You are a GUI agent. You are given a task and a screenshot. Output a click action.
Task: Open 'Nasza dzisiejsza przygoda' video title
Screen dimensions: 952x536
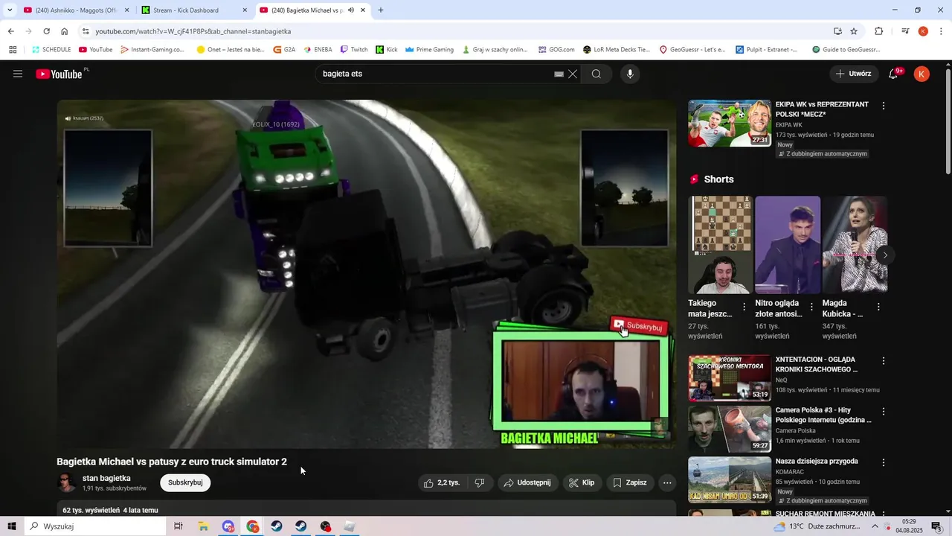pyautogui.click(x=817, y=462)
